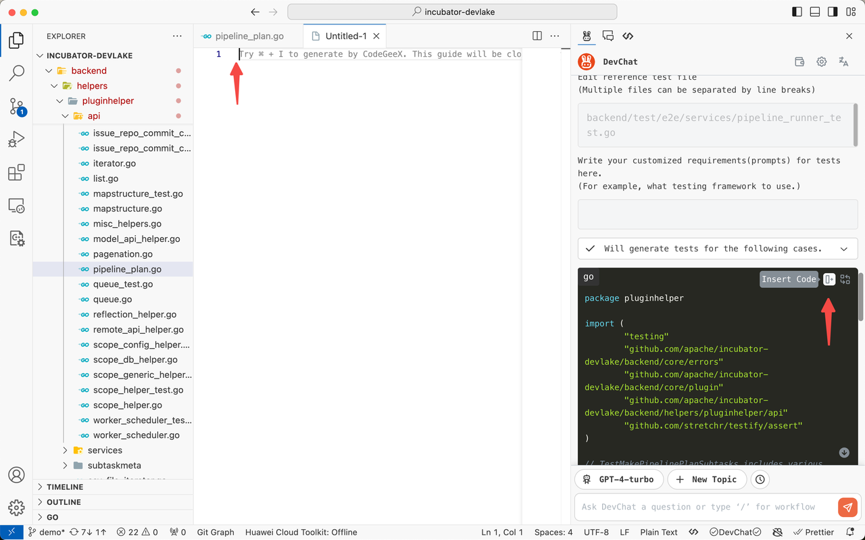Open the Remote Explorer view

click(x=16, y=205)
